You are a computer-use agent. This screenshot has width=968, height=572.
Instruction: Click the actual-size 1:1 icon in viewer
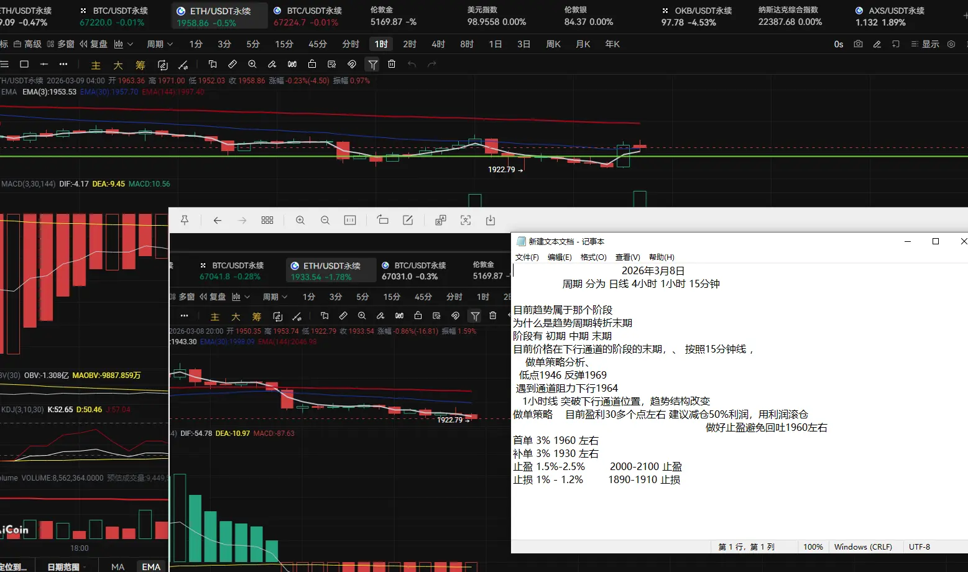(x=350, y=220)
